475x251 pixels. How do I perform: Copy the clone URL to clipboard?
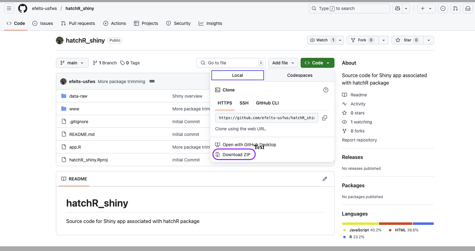(325, 118)
